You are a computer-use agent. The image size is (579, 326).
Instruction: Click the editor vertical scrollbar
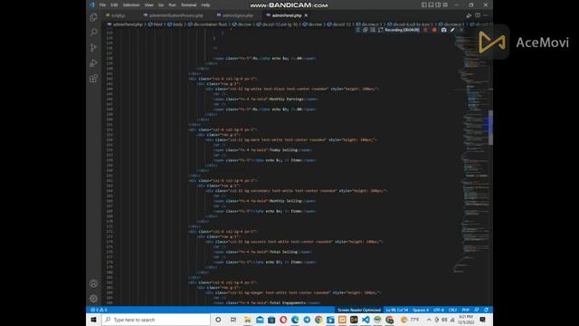[490, 128]
